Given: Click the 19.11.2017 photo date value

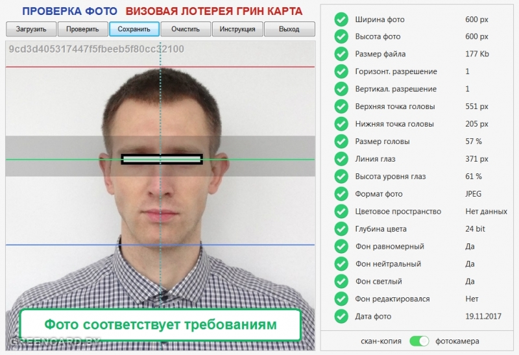Looking at the screenshot, I should (x=483, y=316).
